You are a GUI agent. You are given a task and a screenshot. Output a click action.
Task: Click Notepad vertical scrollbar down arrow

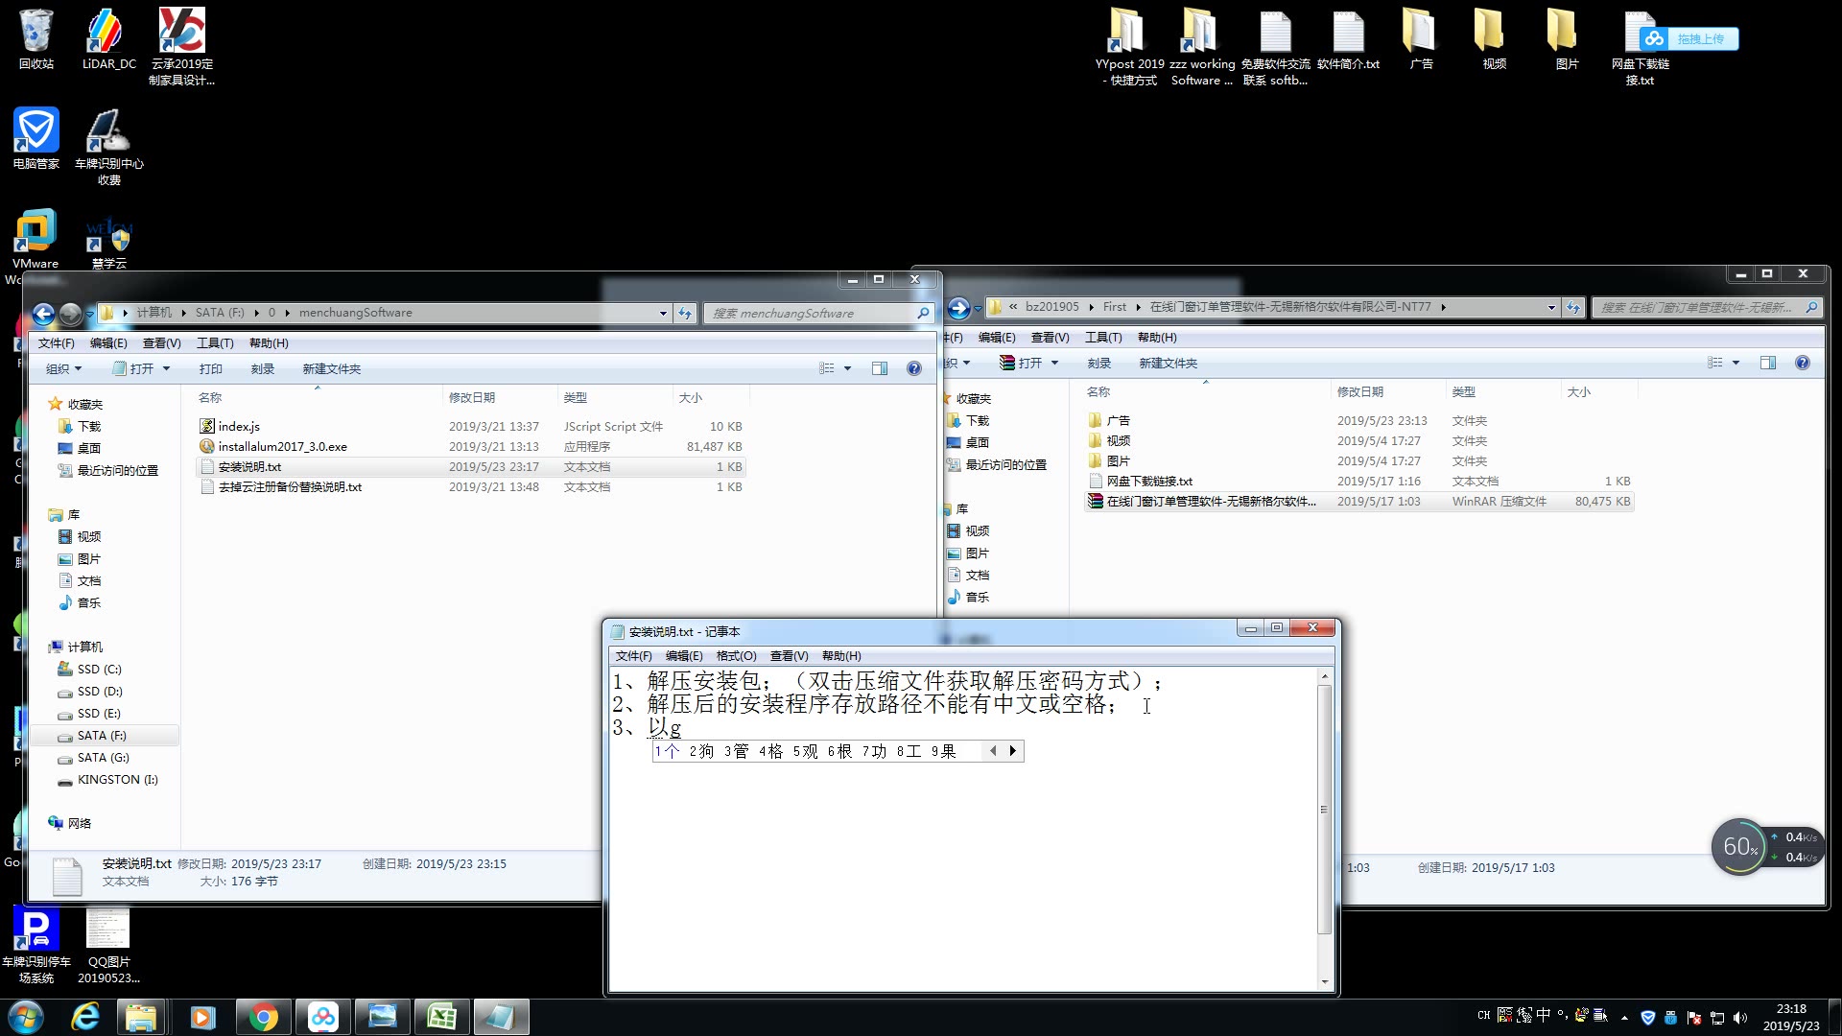point(1325,981)
